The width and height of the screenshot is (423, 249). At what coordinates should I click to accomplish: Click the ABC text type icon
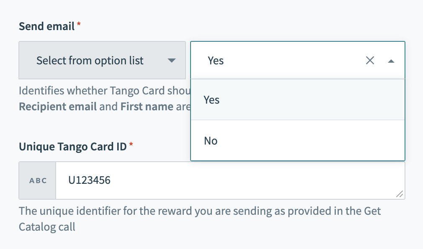pos(38,181)
